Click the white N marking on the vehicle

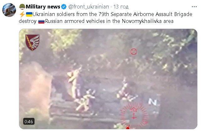153,102
